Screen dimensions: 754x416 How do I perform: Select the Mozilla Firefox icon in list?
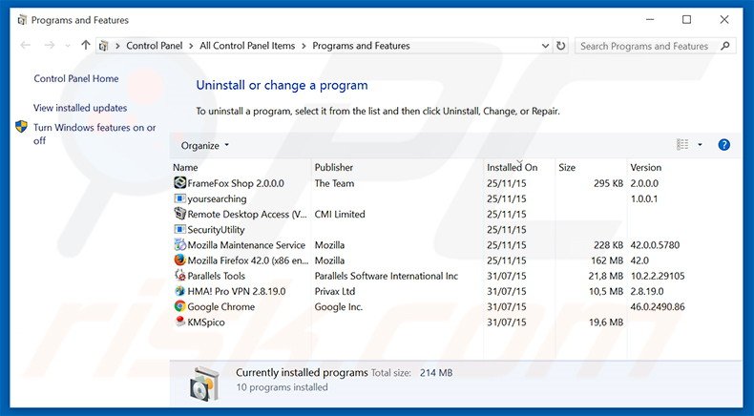point(179,260)
